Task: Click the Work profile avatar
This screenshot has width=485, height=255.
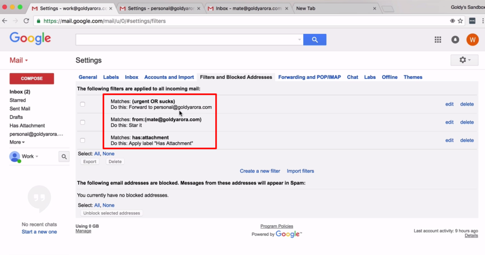Action: coord(15,157)
